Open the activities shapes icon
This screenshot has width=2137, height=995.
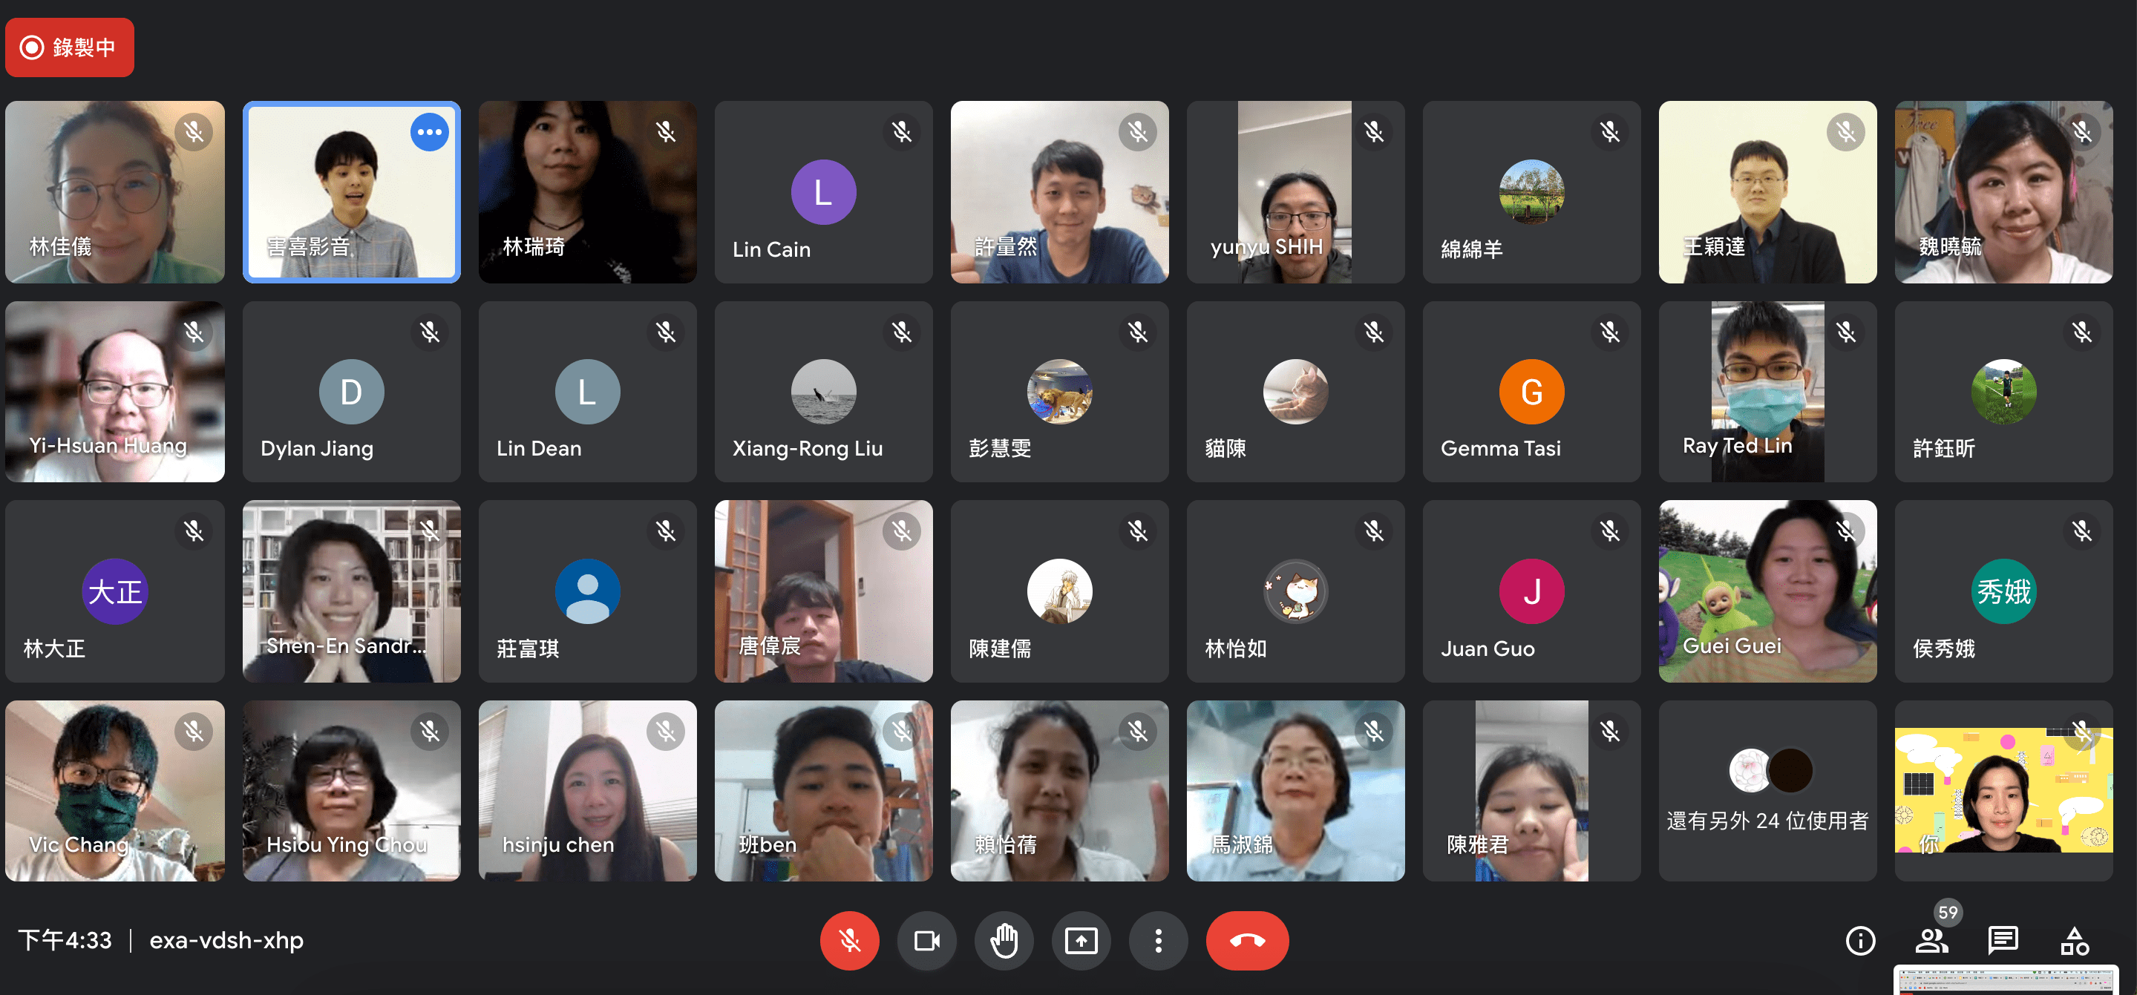pyautogui.click(x=2074, y=940)
